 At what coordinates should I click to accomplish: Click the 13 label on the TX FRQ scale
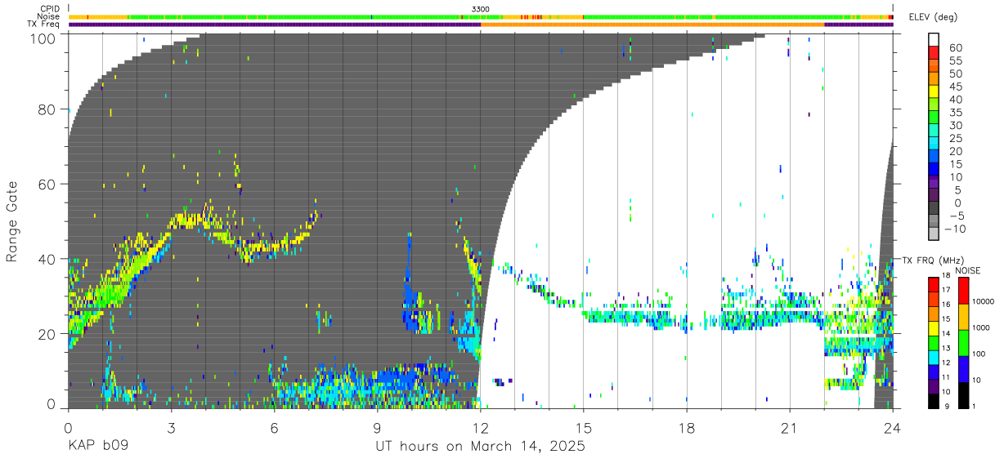948,349
